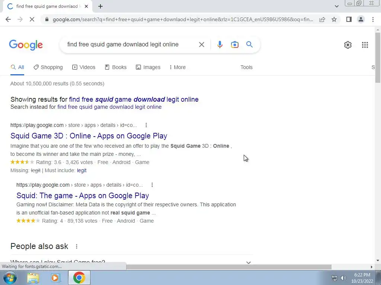This screenshot has width=381, height=285.
Task: Click the horizontal scrollbar right arrow
Action: pyautogui.click(x=372, y=267)
